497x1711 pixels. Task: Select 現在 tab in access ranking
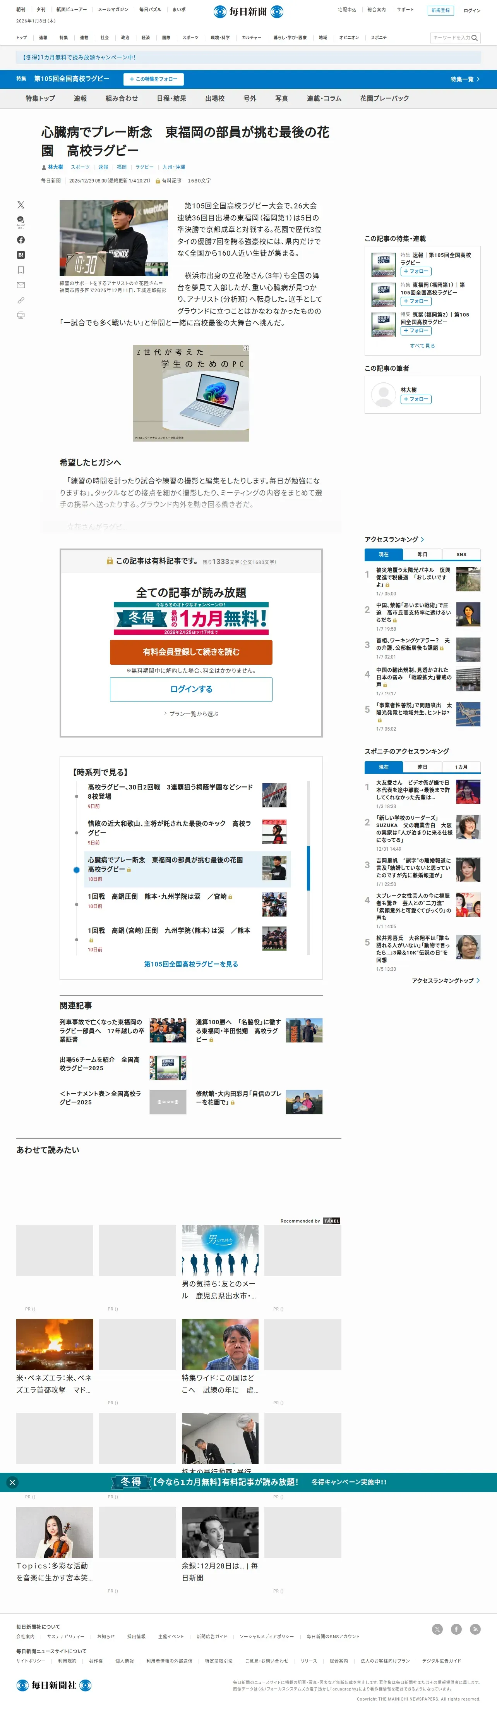[384, 555]
